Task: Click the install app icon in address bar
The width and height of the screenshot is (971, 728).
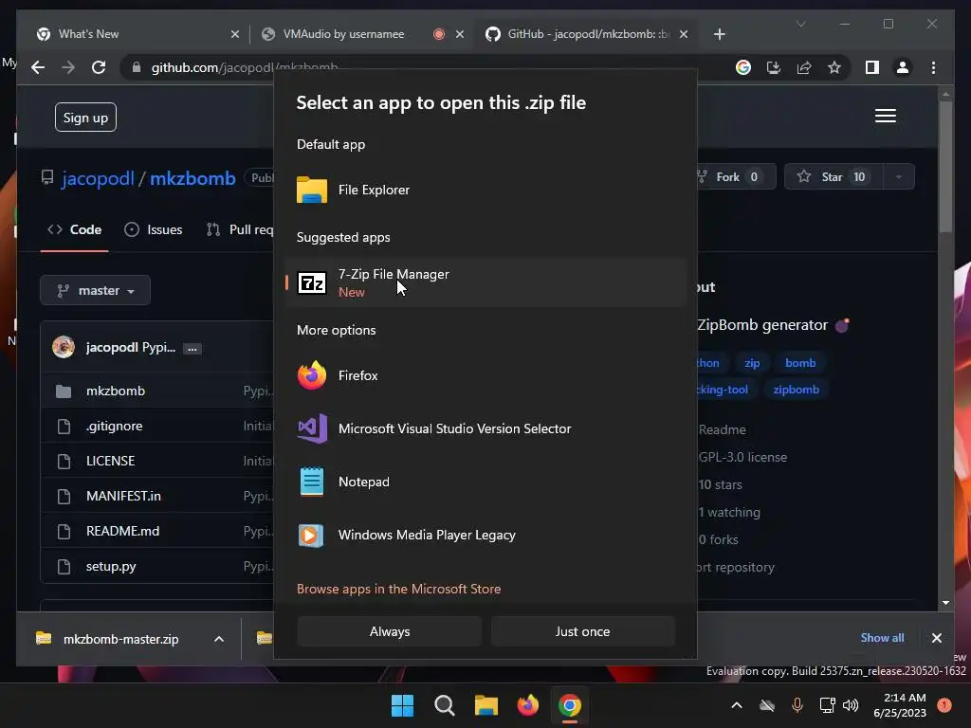Action: (774, 67)
